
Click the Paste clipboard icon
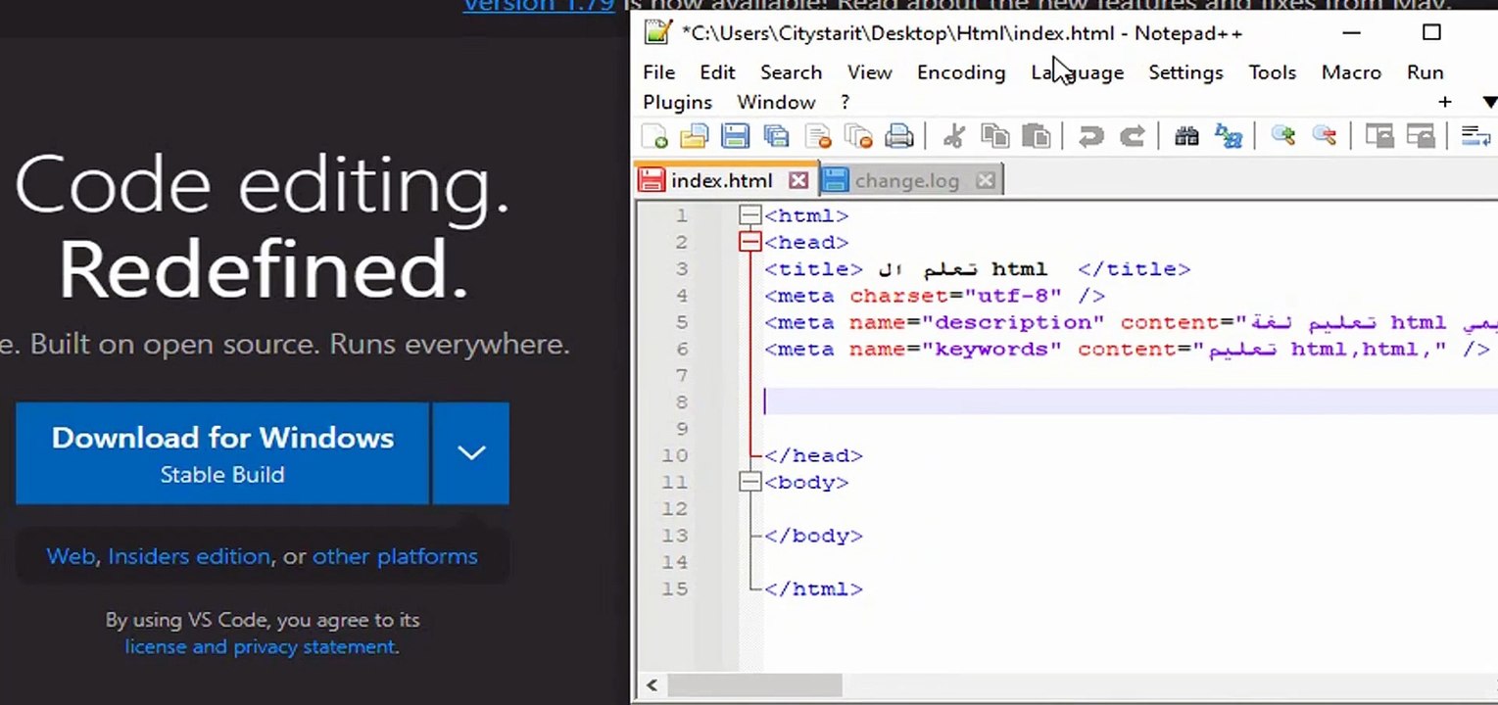coord(1036,136)
